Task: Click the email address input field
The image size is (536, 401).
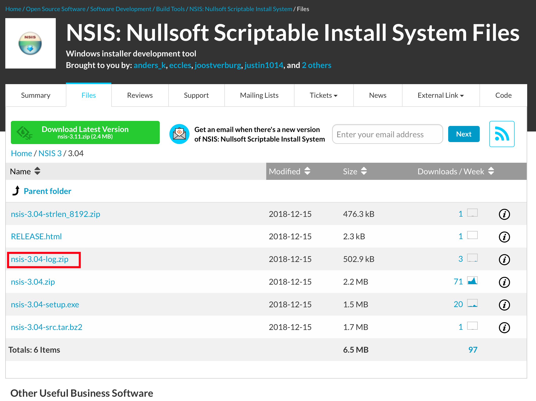Action: [x=387, y=134]
